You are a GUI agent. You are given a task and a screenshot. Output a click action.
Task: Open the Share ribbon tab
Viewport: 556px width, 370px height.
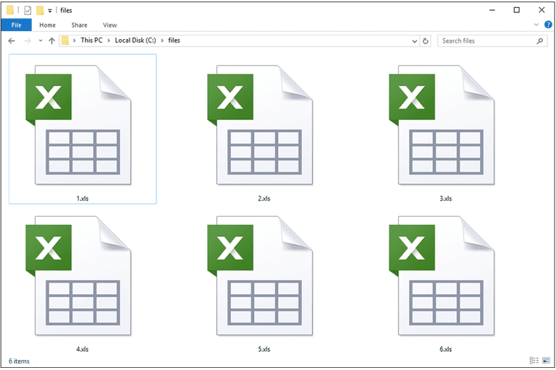79,25
